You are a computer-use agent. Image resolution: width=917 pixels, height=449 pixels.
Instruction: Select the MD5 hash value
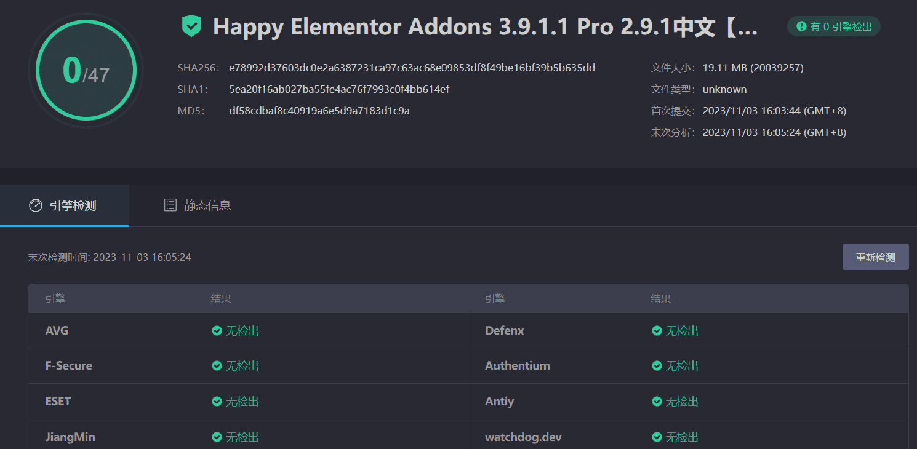pyautogui.click(x=319, y=111)
